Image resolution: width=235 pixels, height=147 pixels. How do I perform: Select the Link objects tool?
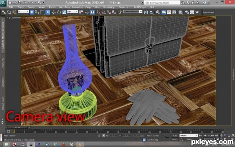(x=4, y=12)
